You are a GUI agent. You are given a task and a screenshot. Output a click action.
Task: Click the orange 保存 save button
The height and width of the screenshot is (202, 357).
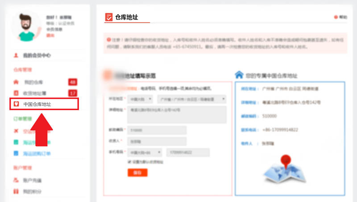click(x=137, y=173)
